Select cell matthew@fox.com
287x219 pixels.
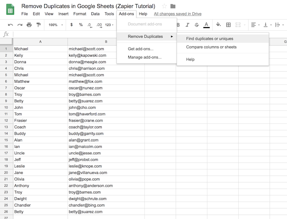pos(106,82)
